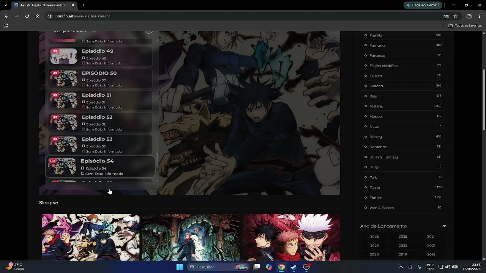The width and height of the screenshot is (486, 273).
Task: Click the taskbar Pesquisar search box
Action: click(x=218, y=267)
